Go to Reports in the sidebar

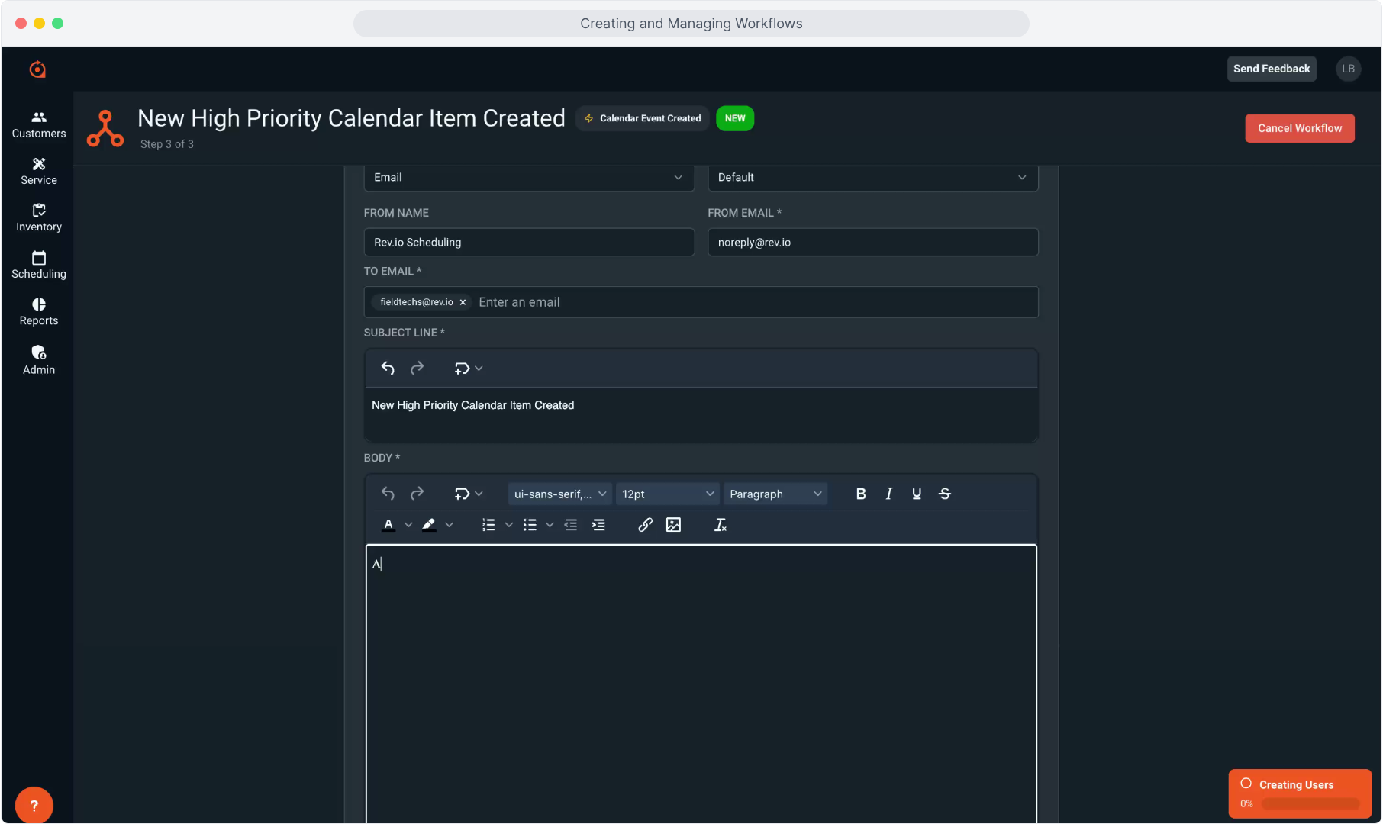coord(39,311)
